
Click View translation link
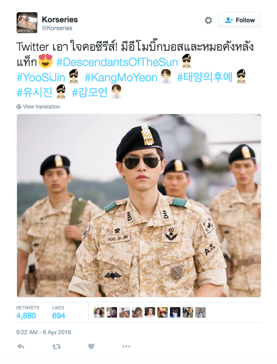41,107
